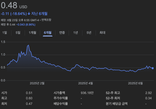Image resolution: width=156 pixels, height=109 pixels.
Task: Click the 0.5 y-axis label
Action: 3,68
